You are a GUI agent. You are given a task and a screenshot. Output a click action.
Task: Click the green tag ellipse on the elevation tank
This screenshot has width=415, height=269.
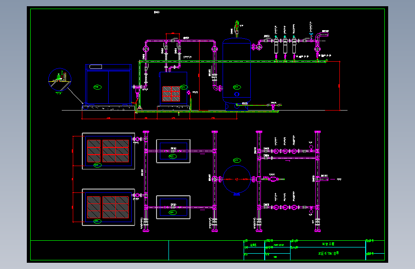pyautogui.click(x=237, y=87)
